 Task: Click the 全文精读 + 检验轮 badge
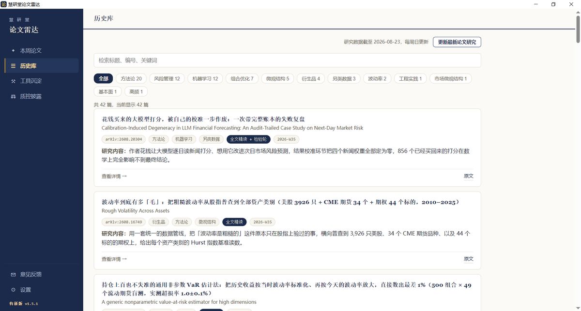tap(248, 139)
